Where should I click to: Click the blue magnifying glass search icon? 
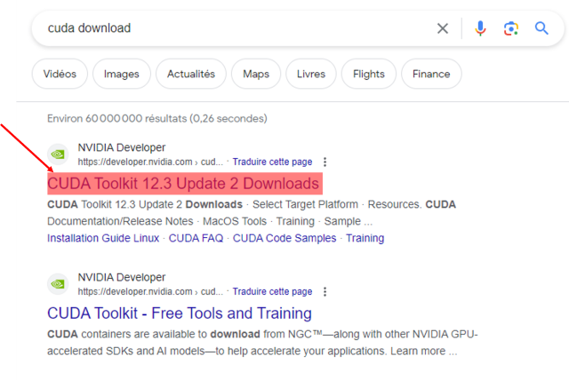pyautogui.click(x=541, y=28)
